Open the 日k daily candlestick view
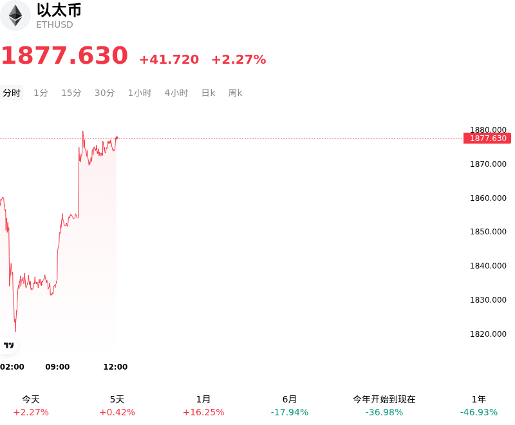Screen dimensions: 515x425 coord(208,93)
